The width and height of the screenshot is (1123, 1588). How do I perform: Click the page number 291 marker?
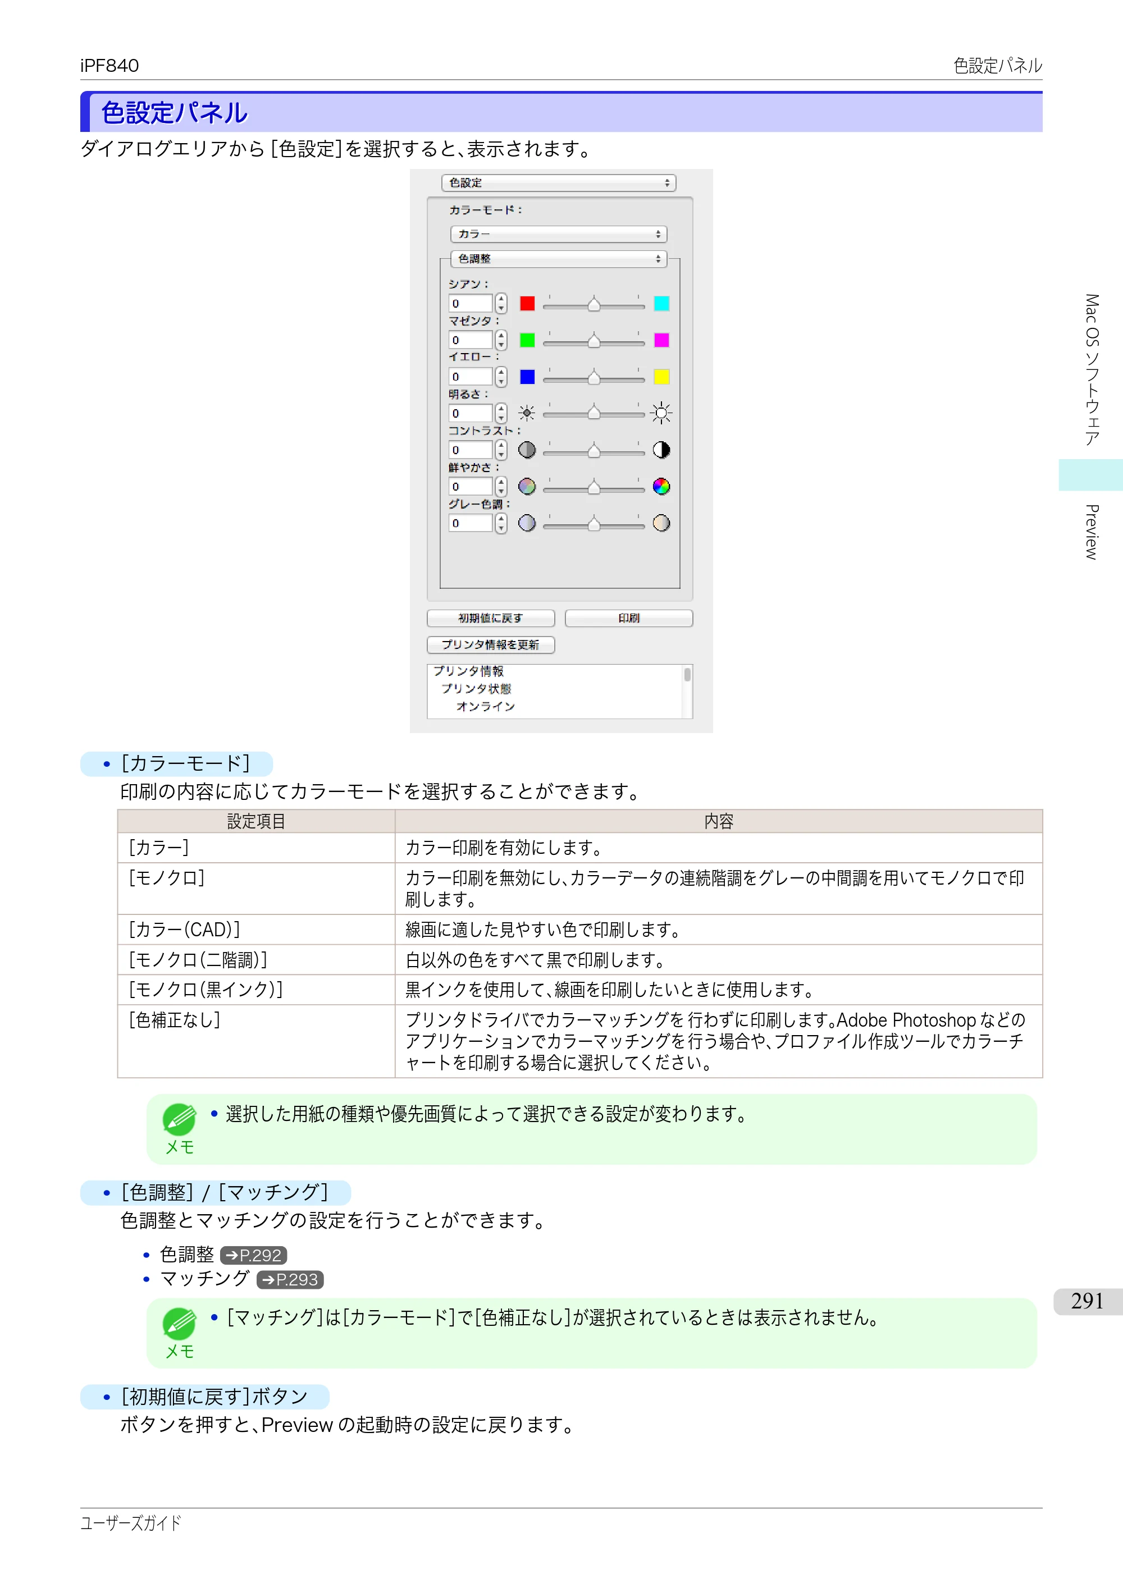coord(1088,1302)
